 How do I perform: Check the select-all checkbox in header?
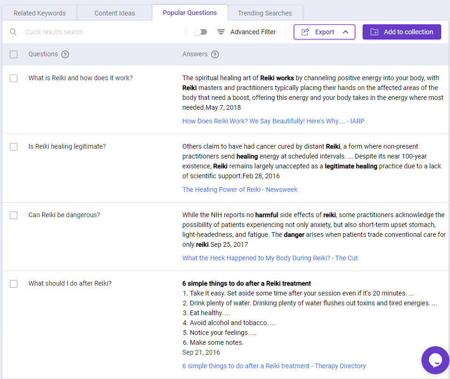pos(14,54)
